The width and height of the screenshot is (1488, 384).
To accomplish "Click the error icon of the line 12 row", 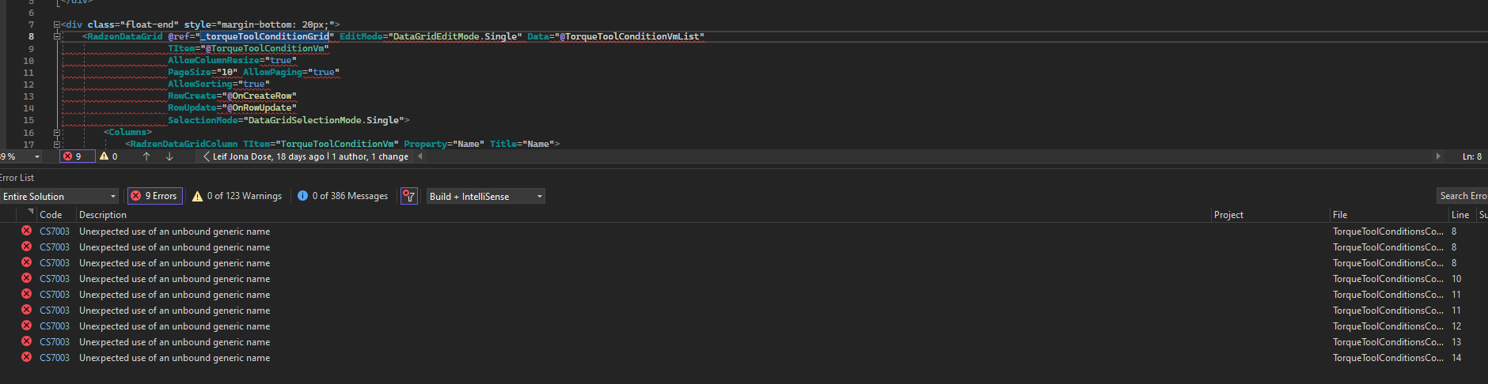I will [26, 326].
